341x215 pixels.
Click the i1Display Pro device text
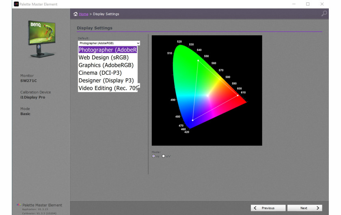coord(32,97)
